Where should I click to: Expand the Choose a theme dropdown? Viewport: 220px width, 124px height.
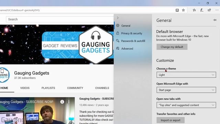click(x=186, y=75)
